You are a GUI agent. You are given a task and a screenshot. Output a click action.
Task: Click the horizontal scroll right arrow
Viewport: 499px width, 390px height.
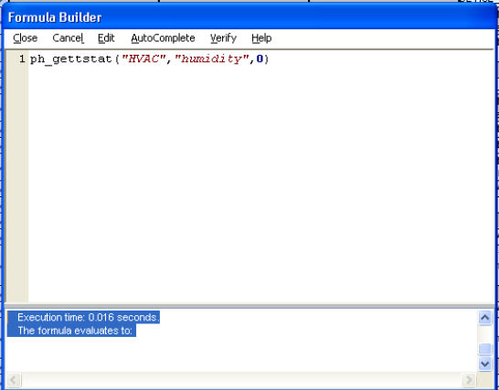tap(469, 380)
